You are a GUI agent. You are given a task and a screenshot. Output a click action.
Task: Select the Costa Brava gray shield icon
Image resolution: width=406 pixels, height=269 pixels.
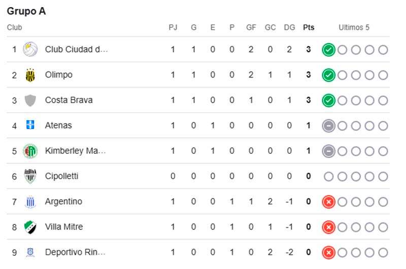pos(30,100)
